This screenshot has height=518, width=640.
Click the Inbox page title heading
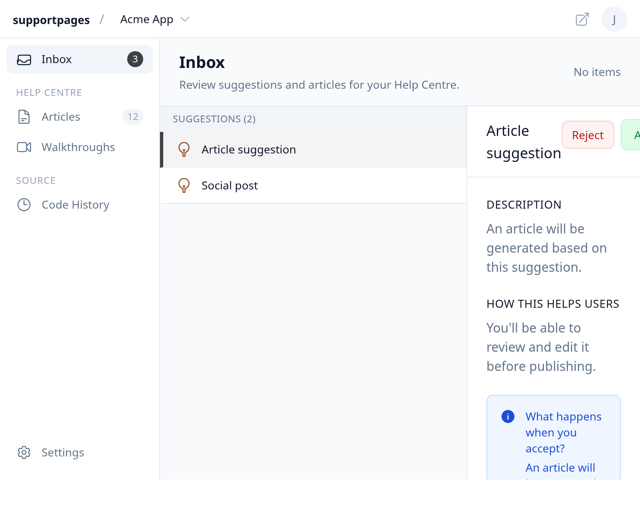[202, 62]
